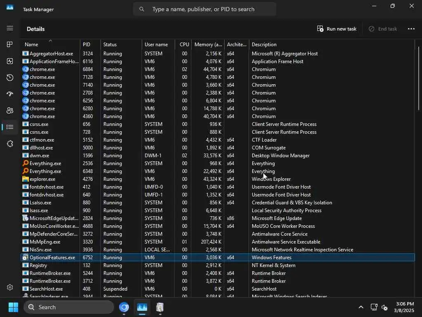Sort by the Architecture column header
Viewport: 422px width, 317px height.
tap(237, 45)
